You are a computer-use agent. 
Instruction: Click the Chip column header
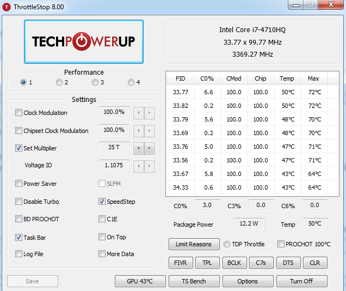click(261, 78)
